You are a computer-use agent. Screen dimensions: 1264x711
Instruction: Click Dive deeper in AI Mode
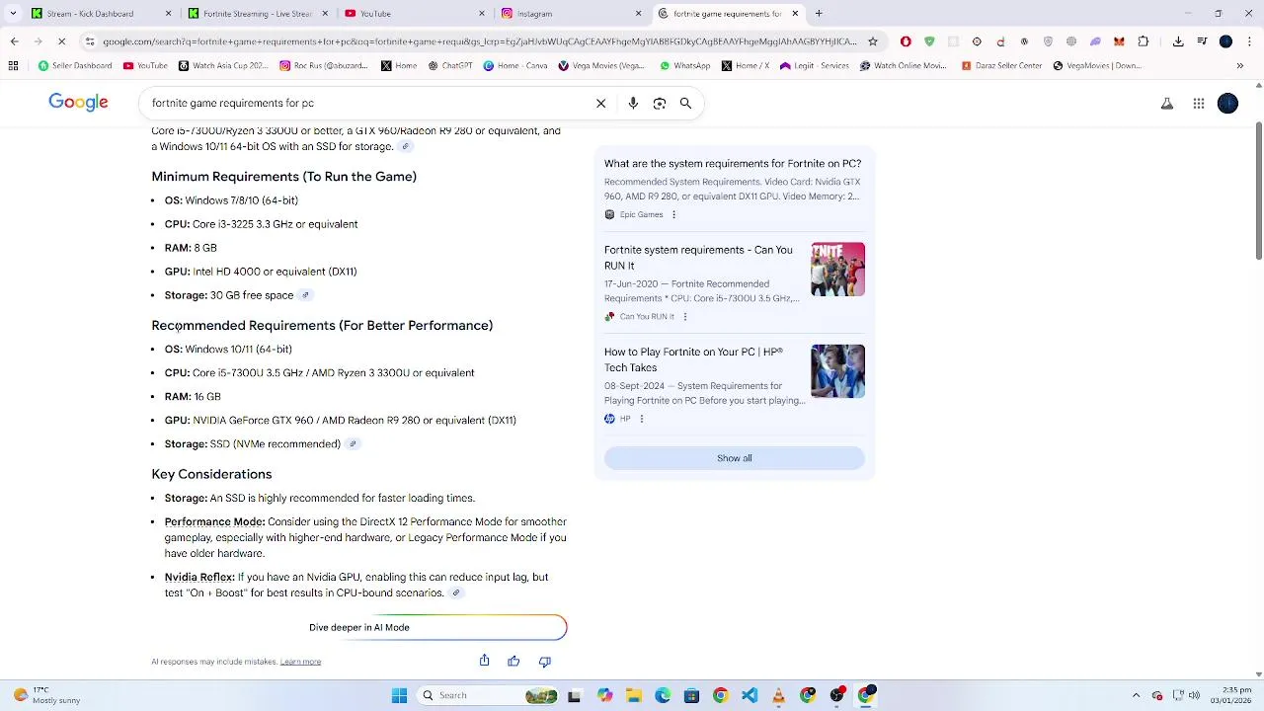437,627
